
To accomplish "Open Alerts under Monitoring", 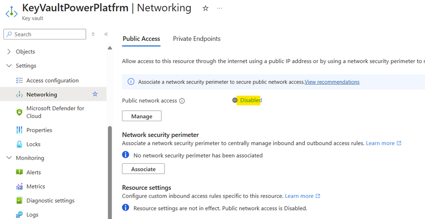I will pos(34,172).
